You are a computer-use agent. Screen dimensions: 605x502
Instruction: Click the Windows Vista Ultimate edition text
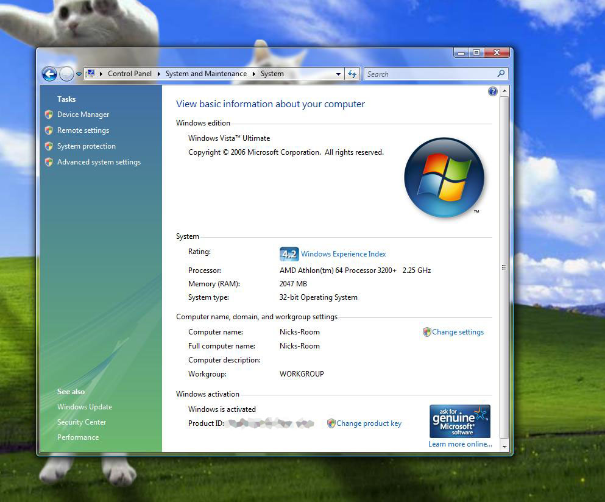point(229,138)
